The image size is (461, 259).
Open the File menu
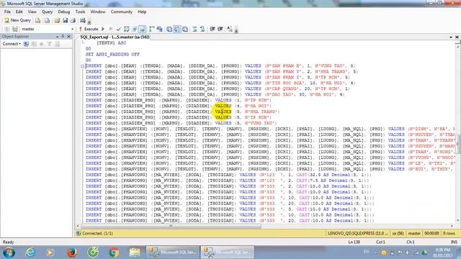click(7, 12)
